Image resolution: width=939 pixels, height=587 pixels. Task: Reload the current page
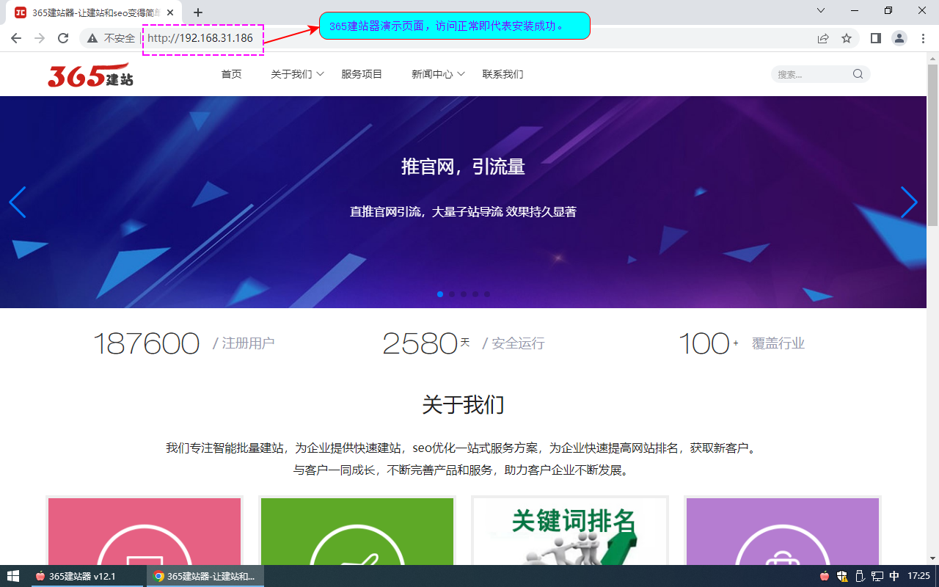click(63, 38)
